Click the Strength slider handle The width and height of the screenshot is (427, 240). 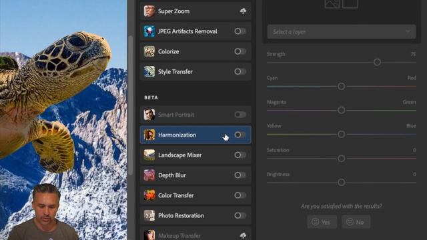377,62
